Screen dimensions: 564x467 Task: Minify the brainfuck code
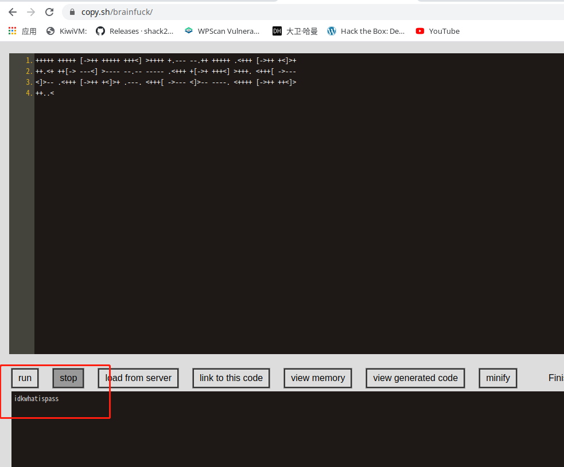(498, 378)
